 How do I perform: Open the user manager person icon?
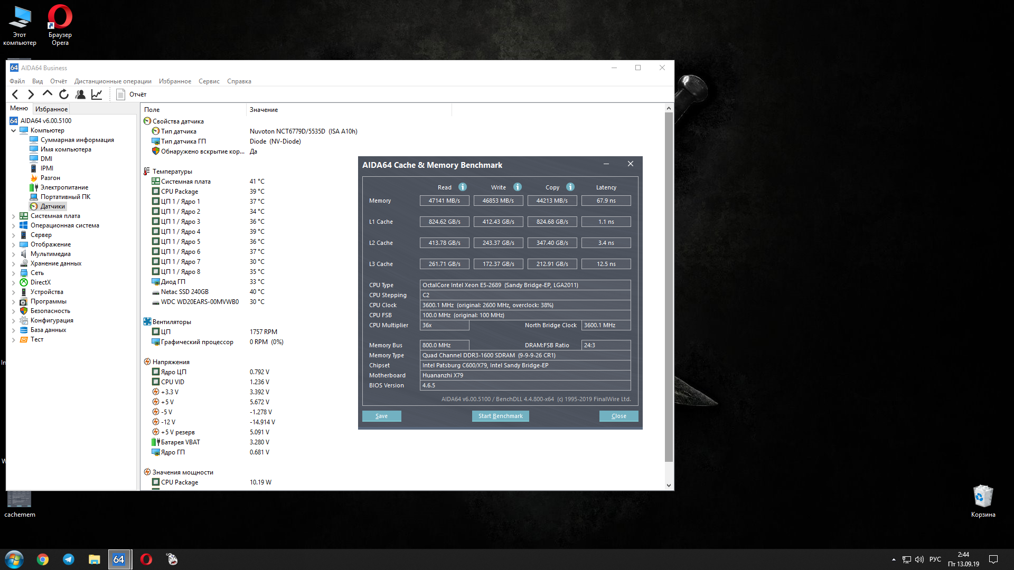80,94
